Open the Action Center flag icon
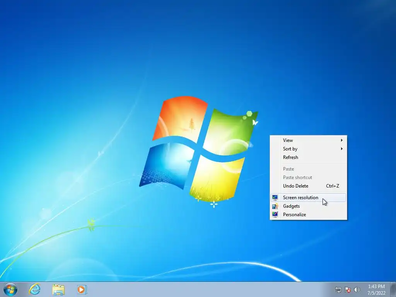 pyautogui.click(x=348, y=290)
